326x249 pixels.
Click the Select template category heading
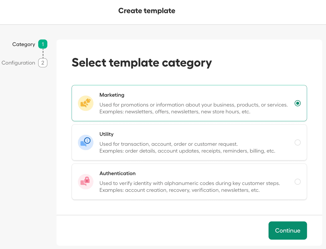[142, 63]
